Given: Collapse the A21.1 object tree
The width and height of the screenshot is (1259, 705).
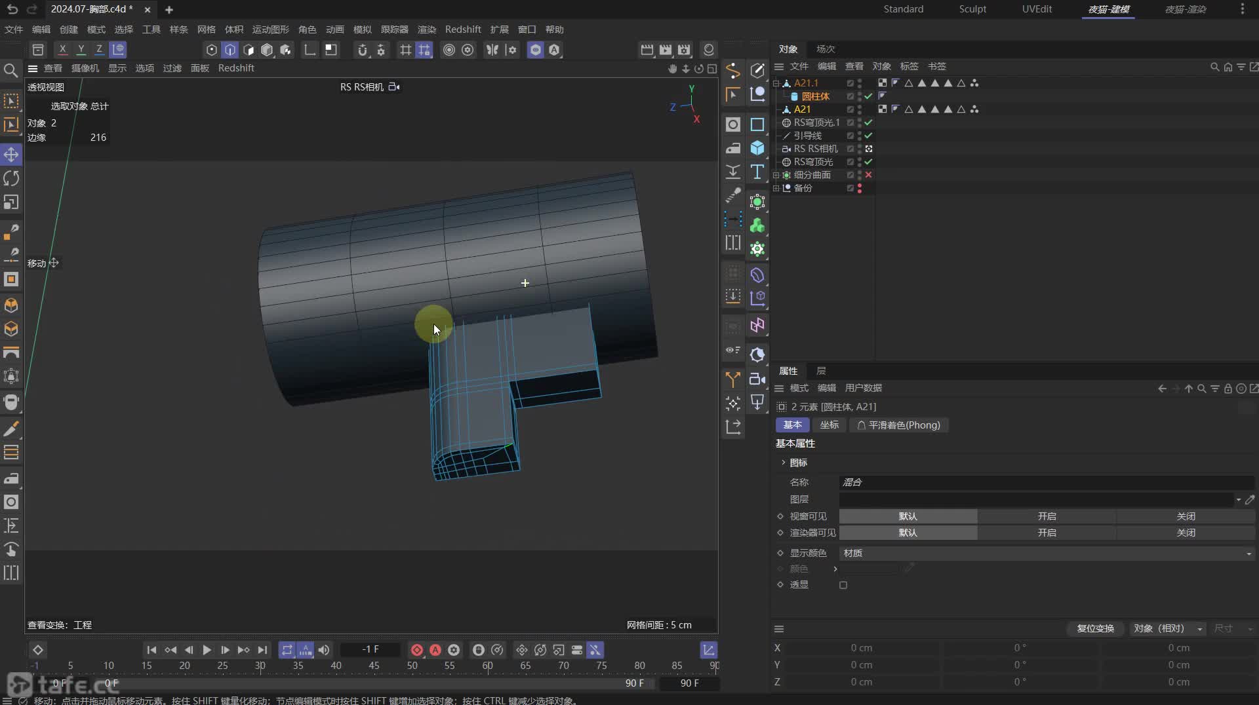Looking at the screenshot, I should click(776, 83).
